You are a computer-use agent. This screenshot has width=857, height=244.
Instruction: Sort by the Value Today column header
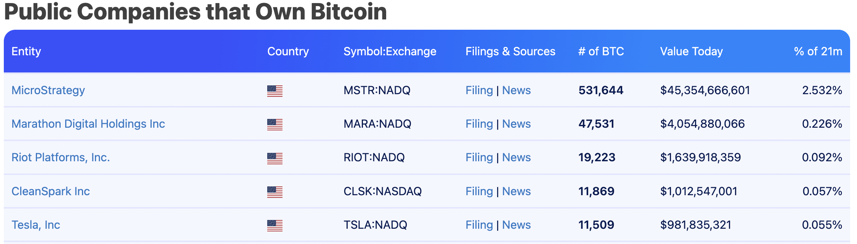pos(692,51)
